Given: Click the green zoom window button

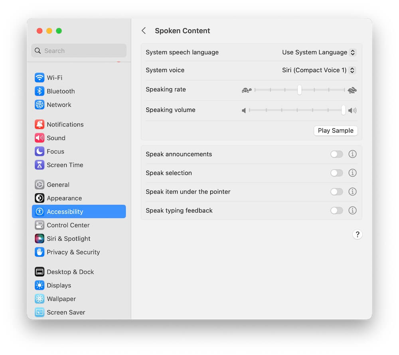Looking at the screenshot, I should 59,31.
